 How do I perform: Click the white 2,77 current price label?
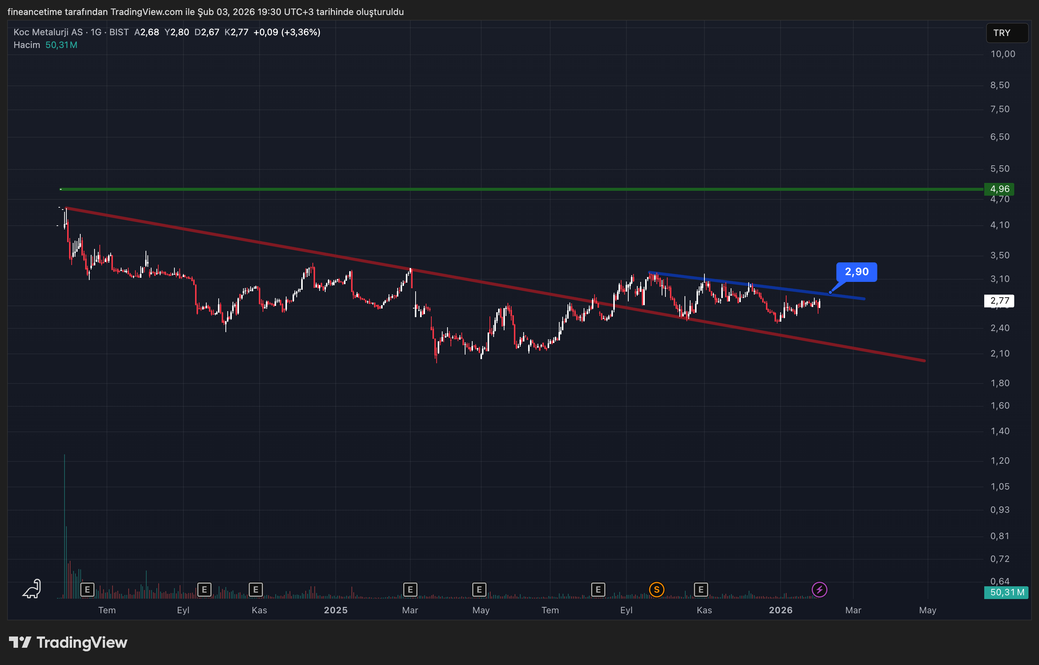999,301
